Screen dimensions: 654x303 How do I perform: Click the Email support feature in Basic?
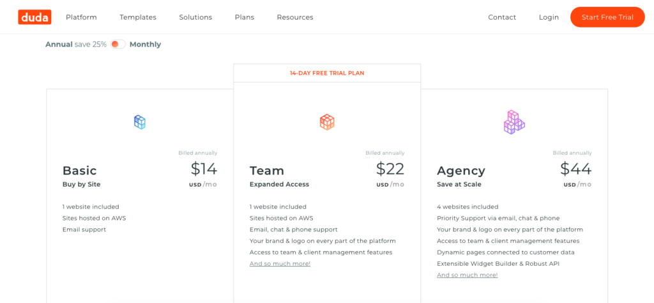(84, 229)
